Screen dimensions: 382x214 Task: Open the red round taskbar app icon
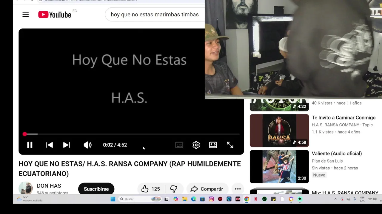(220, 199)
